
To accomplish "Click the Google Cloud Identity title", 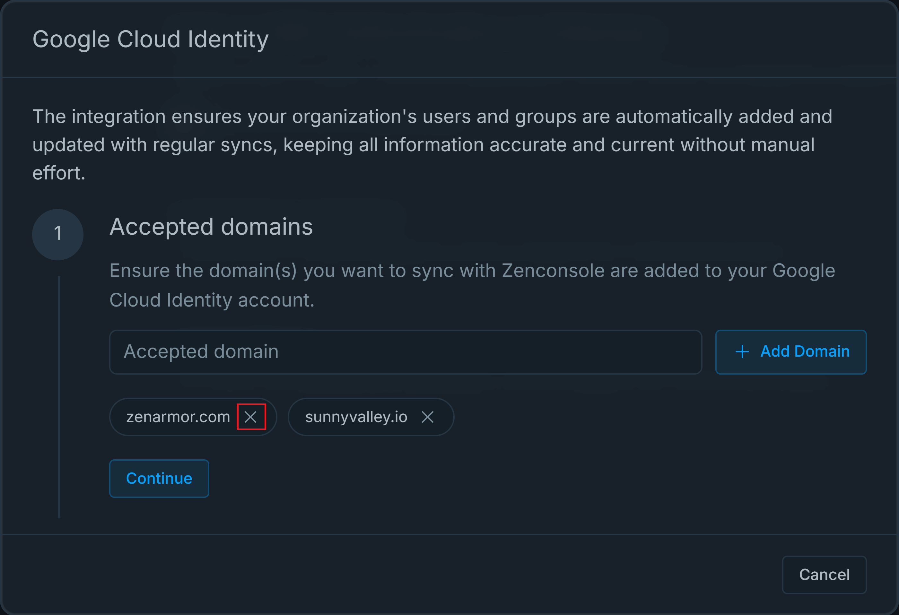I will [x=151, y=39].
